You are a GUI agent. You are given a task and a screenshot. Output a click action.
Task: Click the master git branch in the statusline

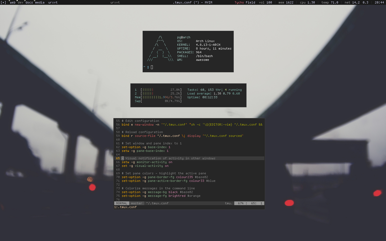coord(136,203)
